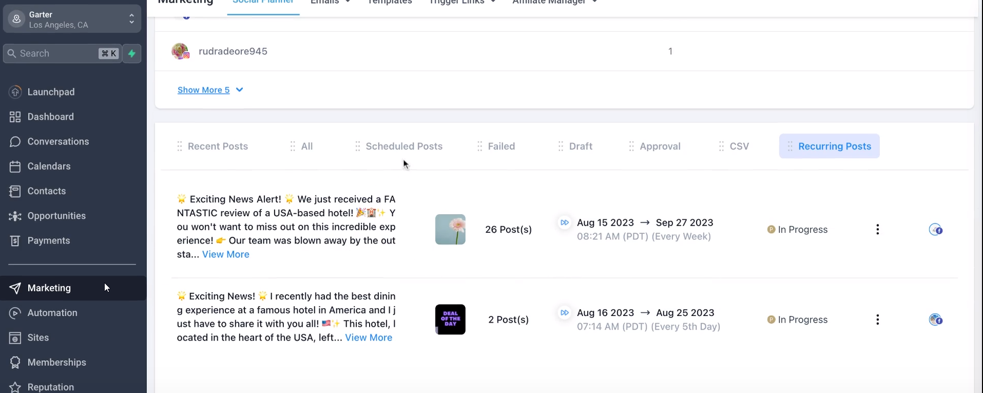Click the 08:21 AM (PDT) Every Week text
The height and width of the screenshot is (393, 983).
point(644,236)
